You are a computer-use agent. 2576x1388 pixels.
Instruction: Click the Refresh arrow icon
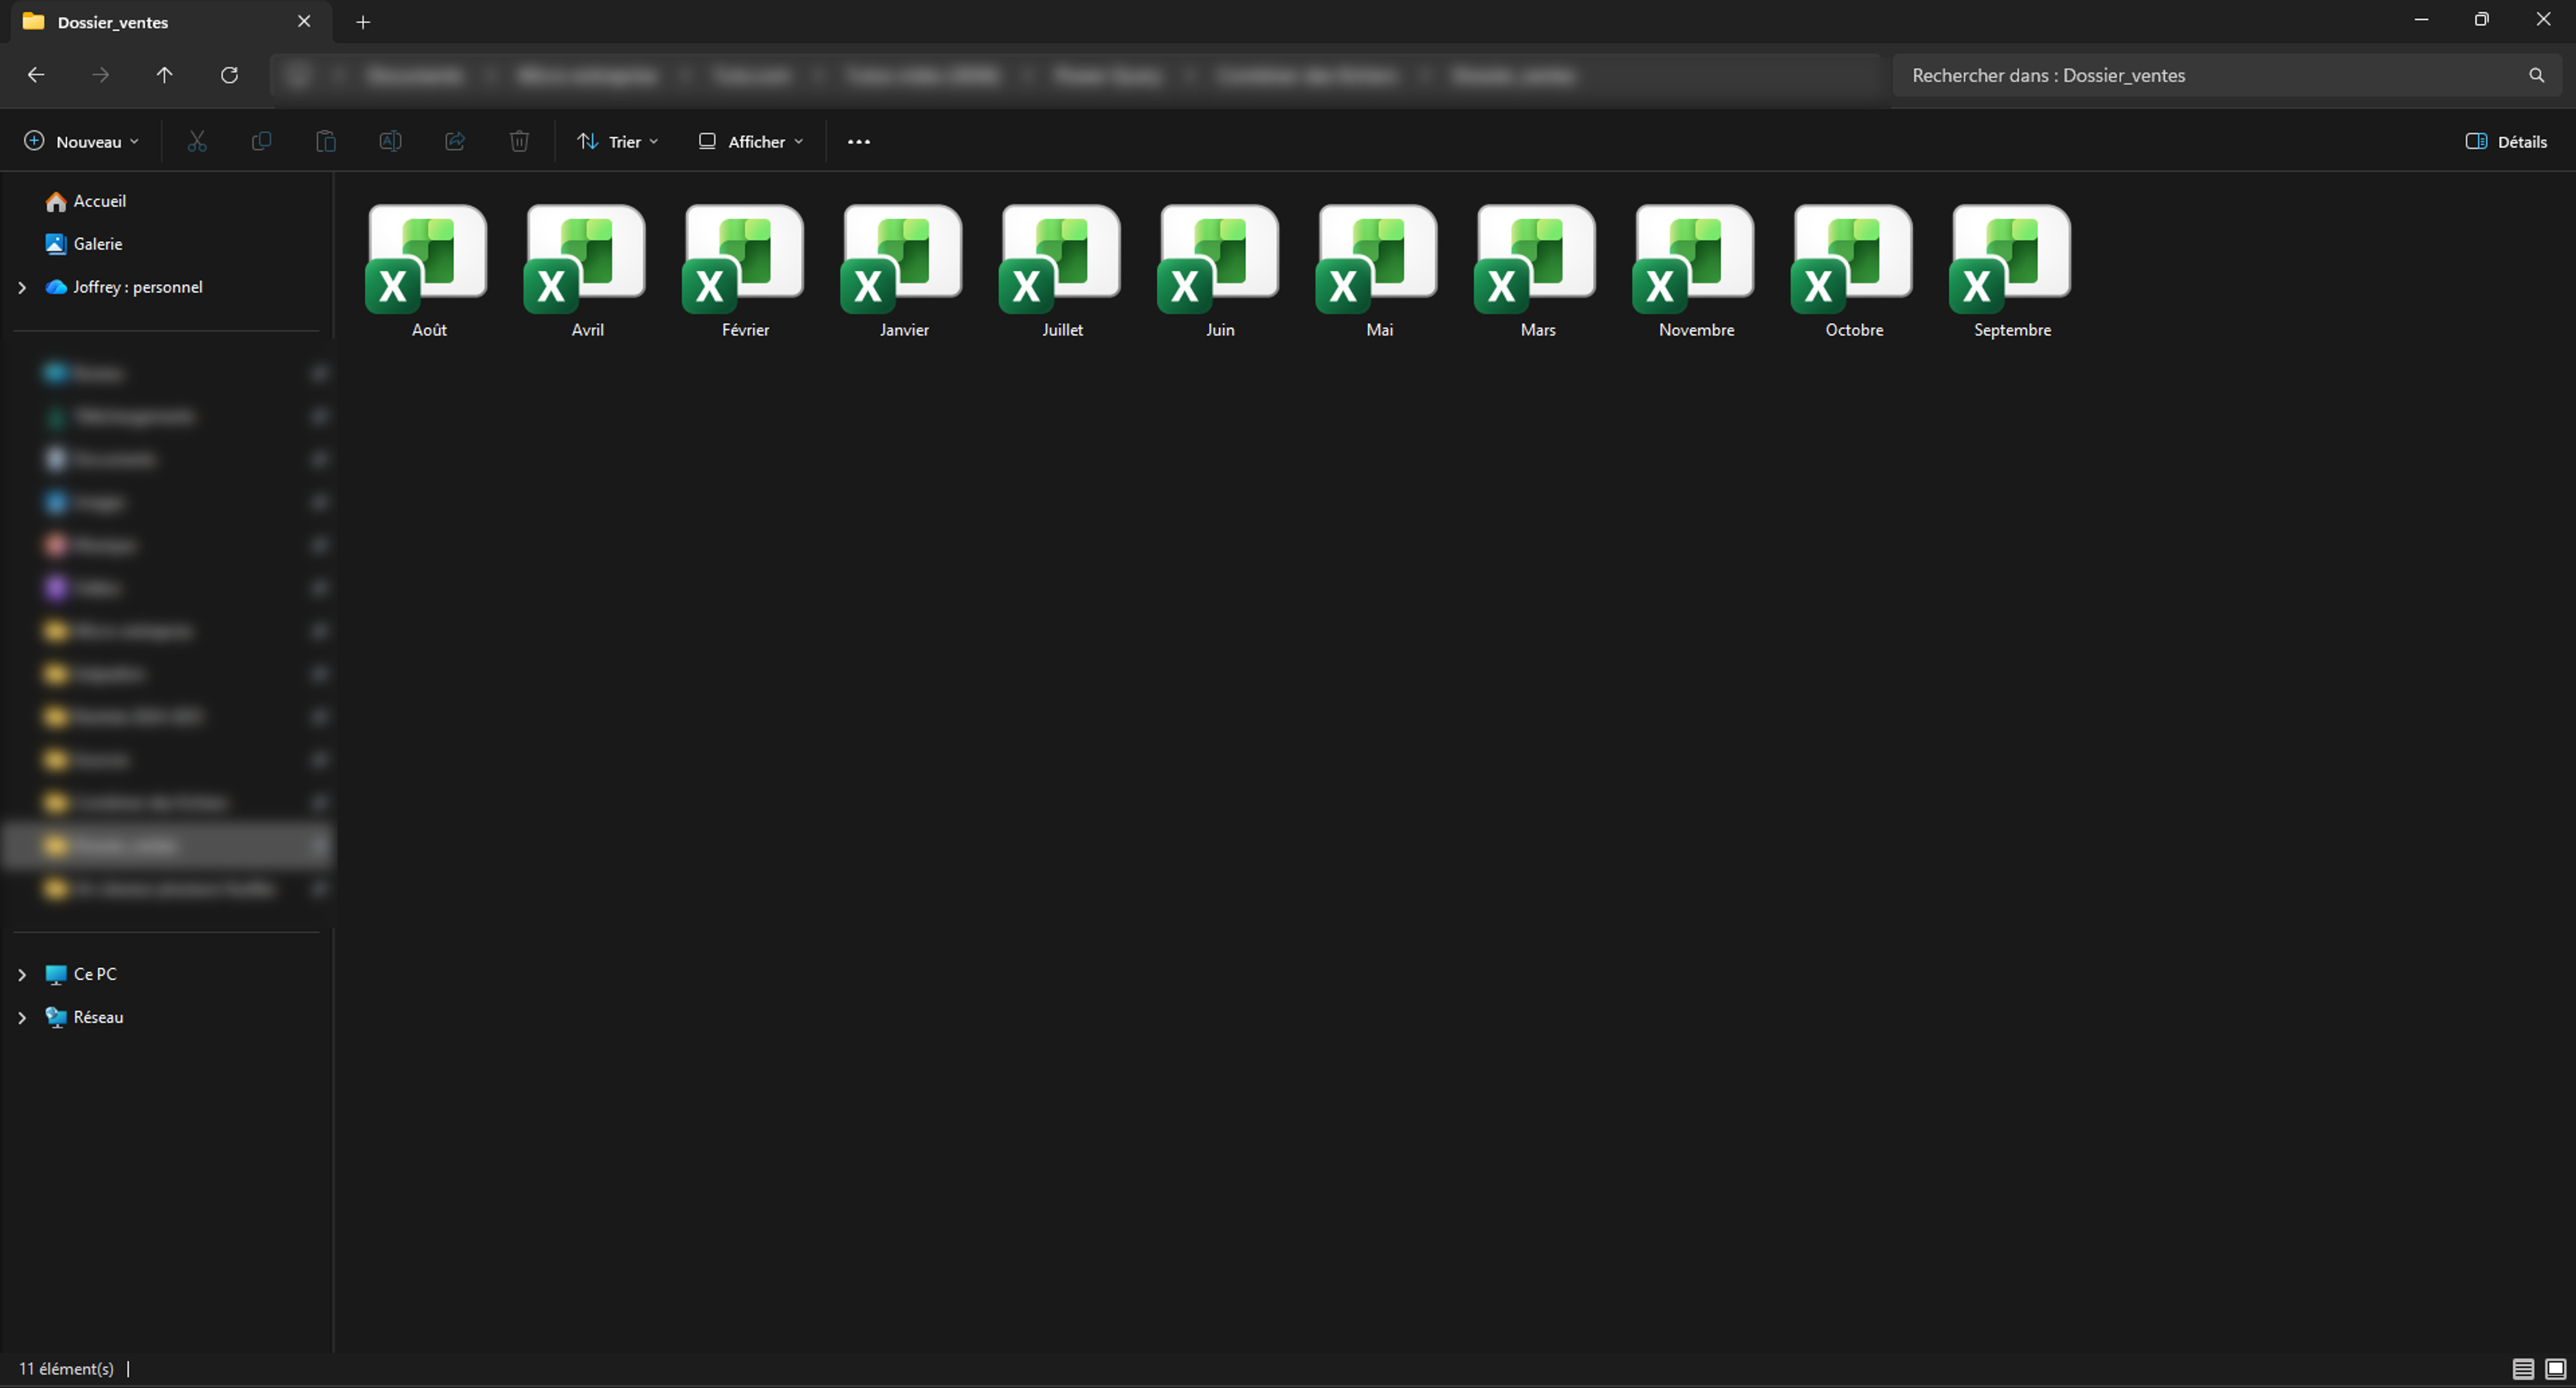point(229,75)
